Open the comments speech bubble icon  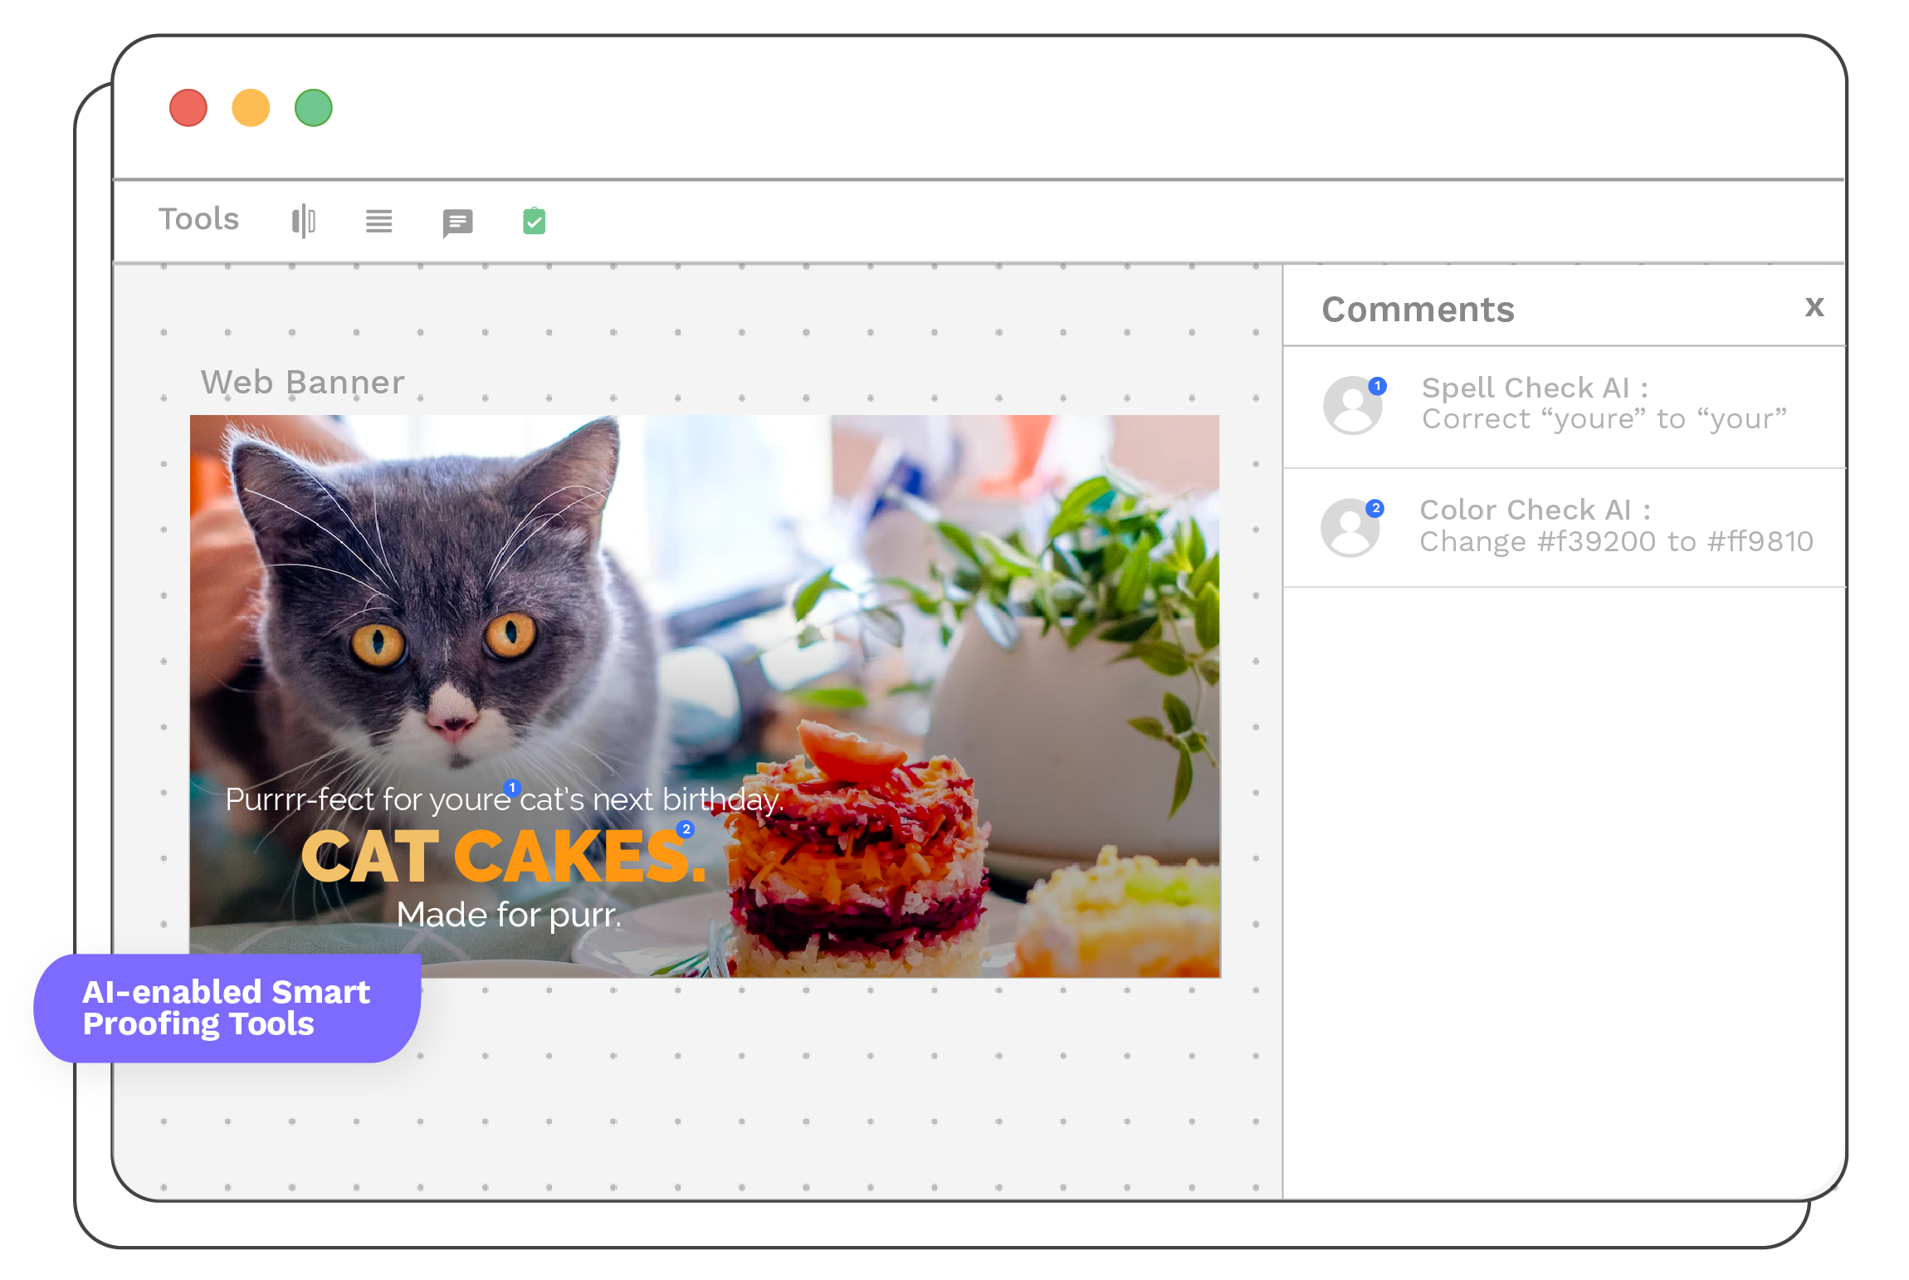457,222
